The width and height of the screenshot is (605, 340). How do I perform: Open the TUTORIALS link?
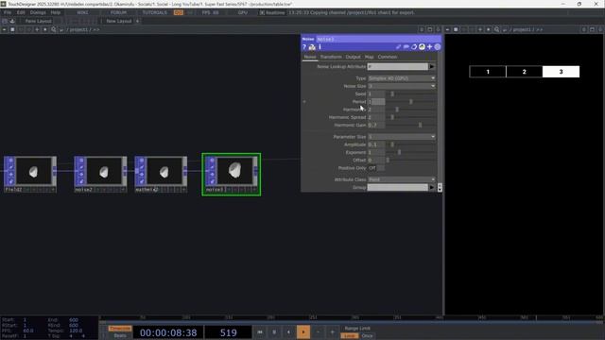[x=155, y=12]
